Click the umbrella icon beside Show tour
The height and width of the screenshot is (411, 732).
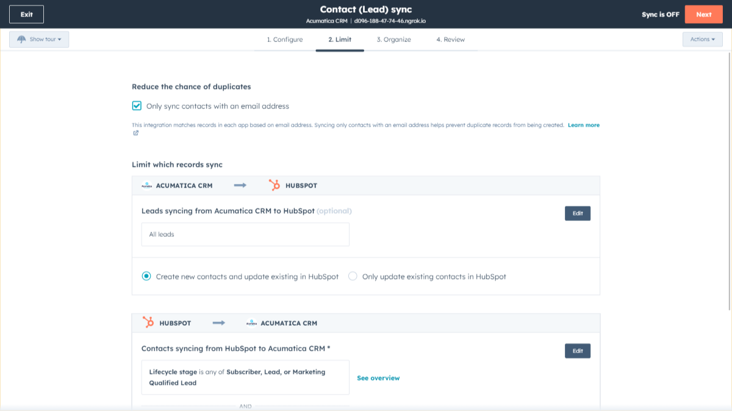[x=22, y=40]
